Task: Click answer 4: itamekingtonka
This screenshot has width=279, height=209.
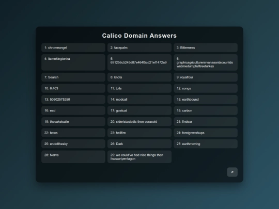Action: (73, 62)
